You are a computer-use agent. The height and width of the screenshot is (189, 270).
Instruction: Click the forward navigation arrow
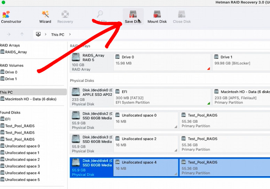(9, 34)
